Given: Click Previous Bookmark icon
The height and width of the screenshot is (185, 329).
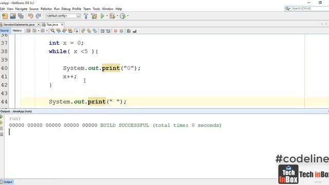Looking at the screenshot, I should click(83, 31).
